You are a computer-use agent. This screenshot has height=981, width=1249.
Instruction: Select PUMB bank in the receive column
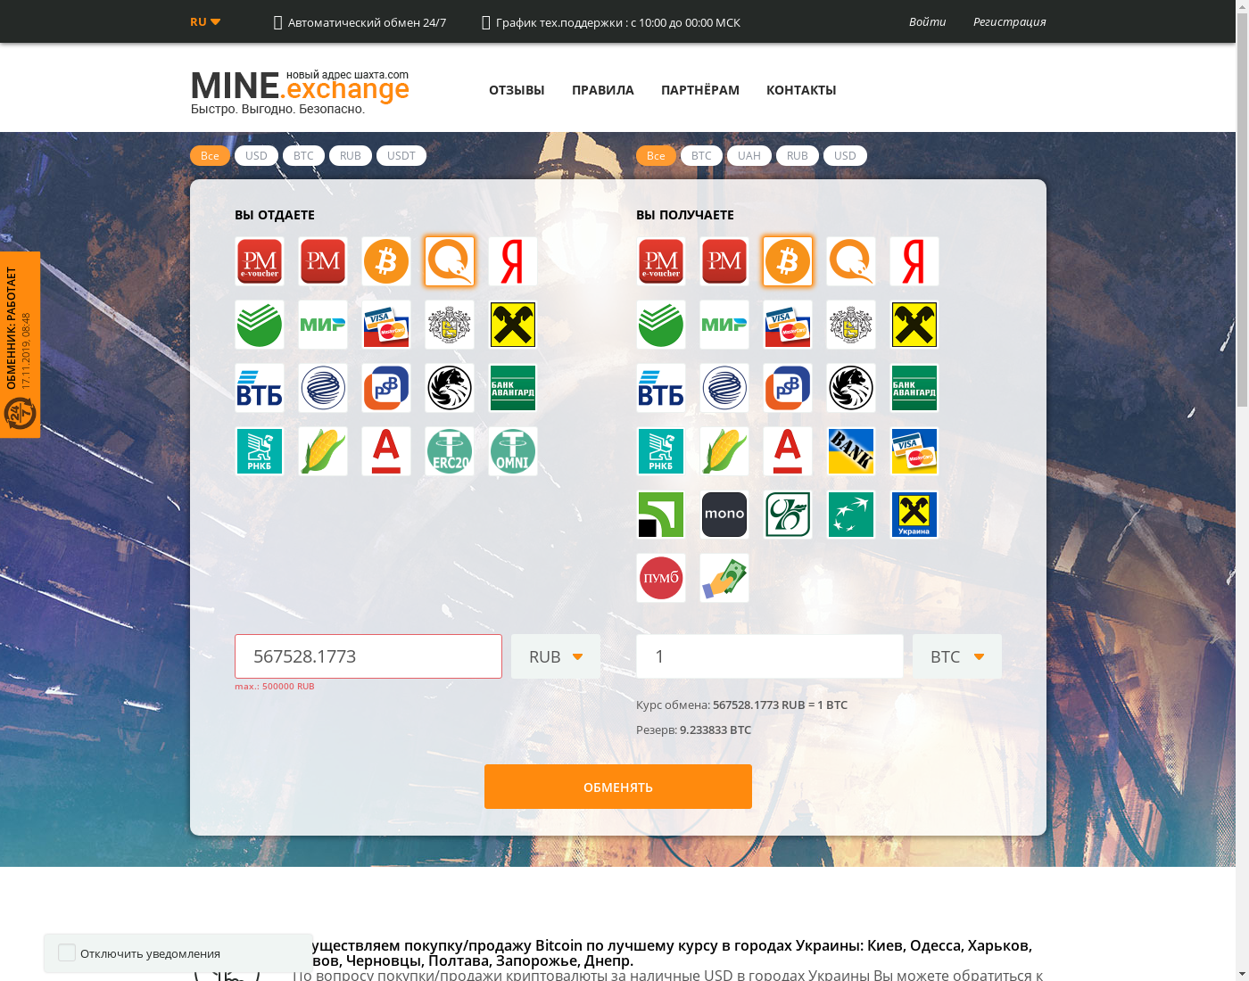661,578
